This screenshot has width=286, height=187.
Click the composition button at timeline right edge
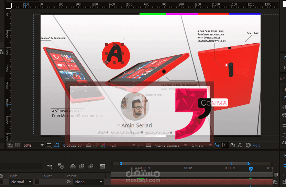point(275,182)
